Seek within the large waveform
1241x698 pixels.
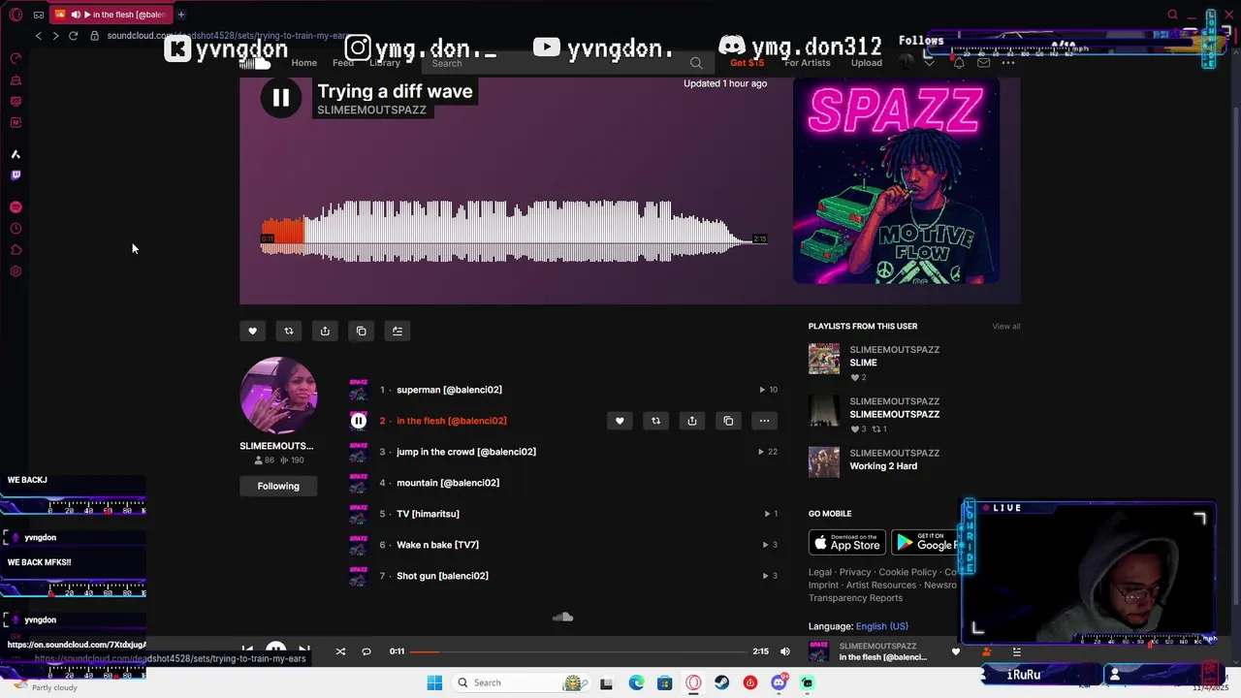pyautogui.click(x=514, y=231)
